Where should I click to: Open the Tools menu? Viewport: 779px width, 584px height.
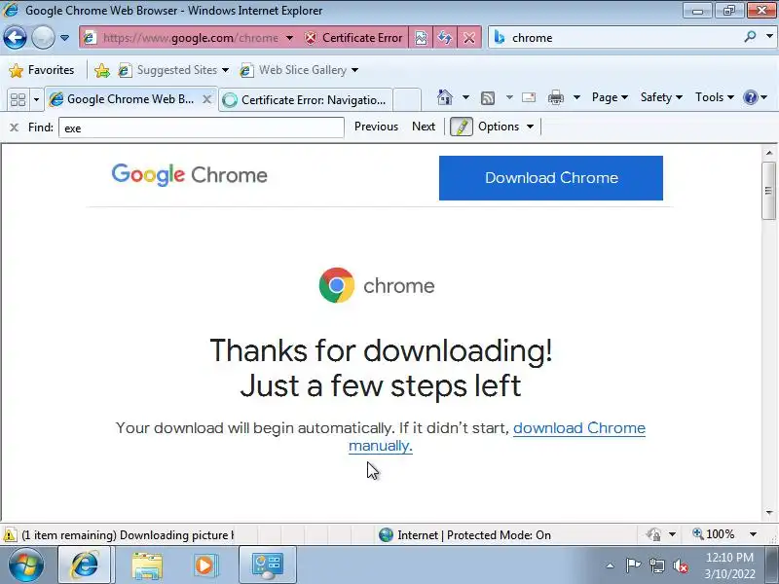[715, 97]
